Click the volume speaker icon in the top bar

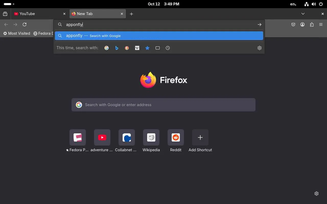[314, 4]
